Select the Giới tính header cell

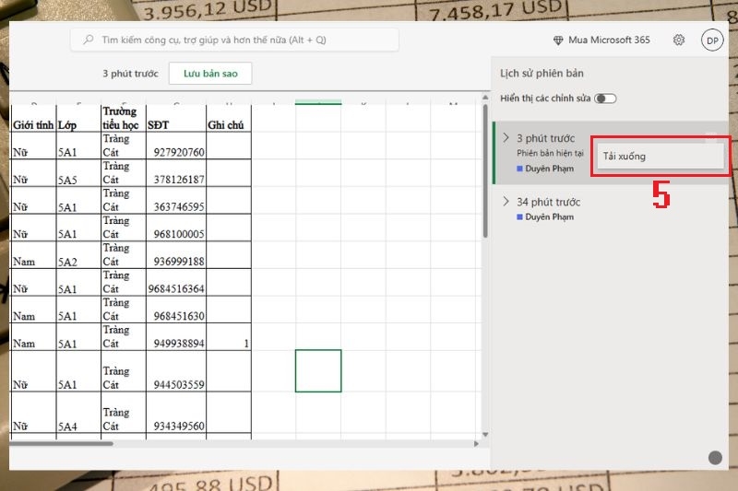33,118
